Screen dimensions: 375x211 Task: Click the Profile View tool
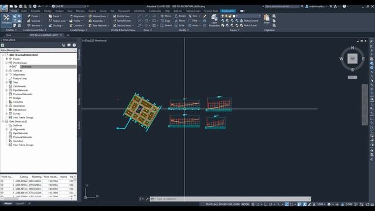122,16
